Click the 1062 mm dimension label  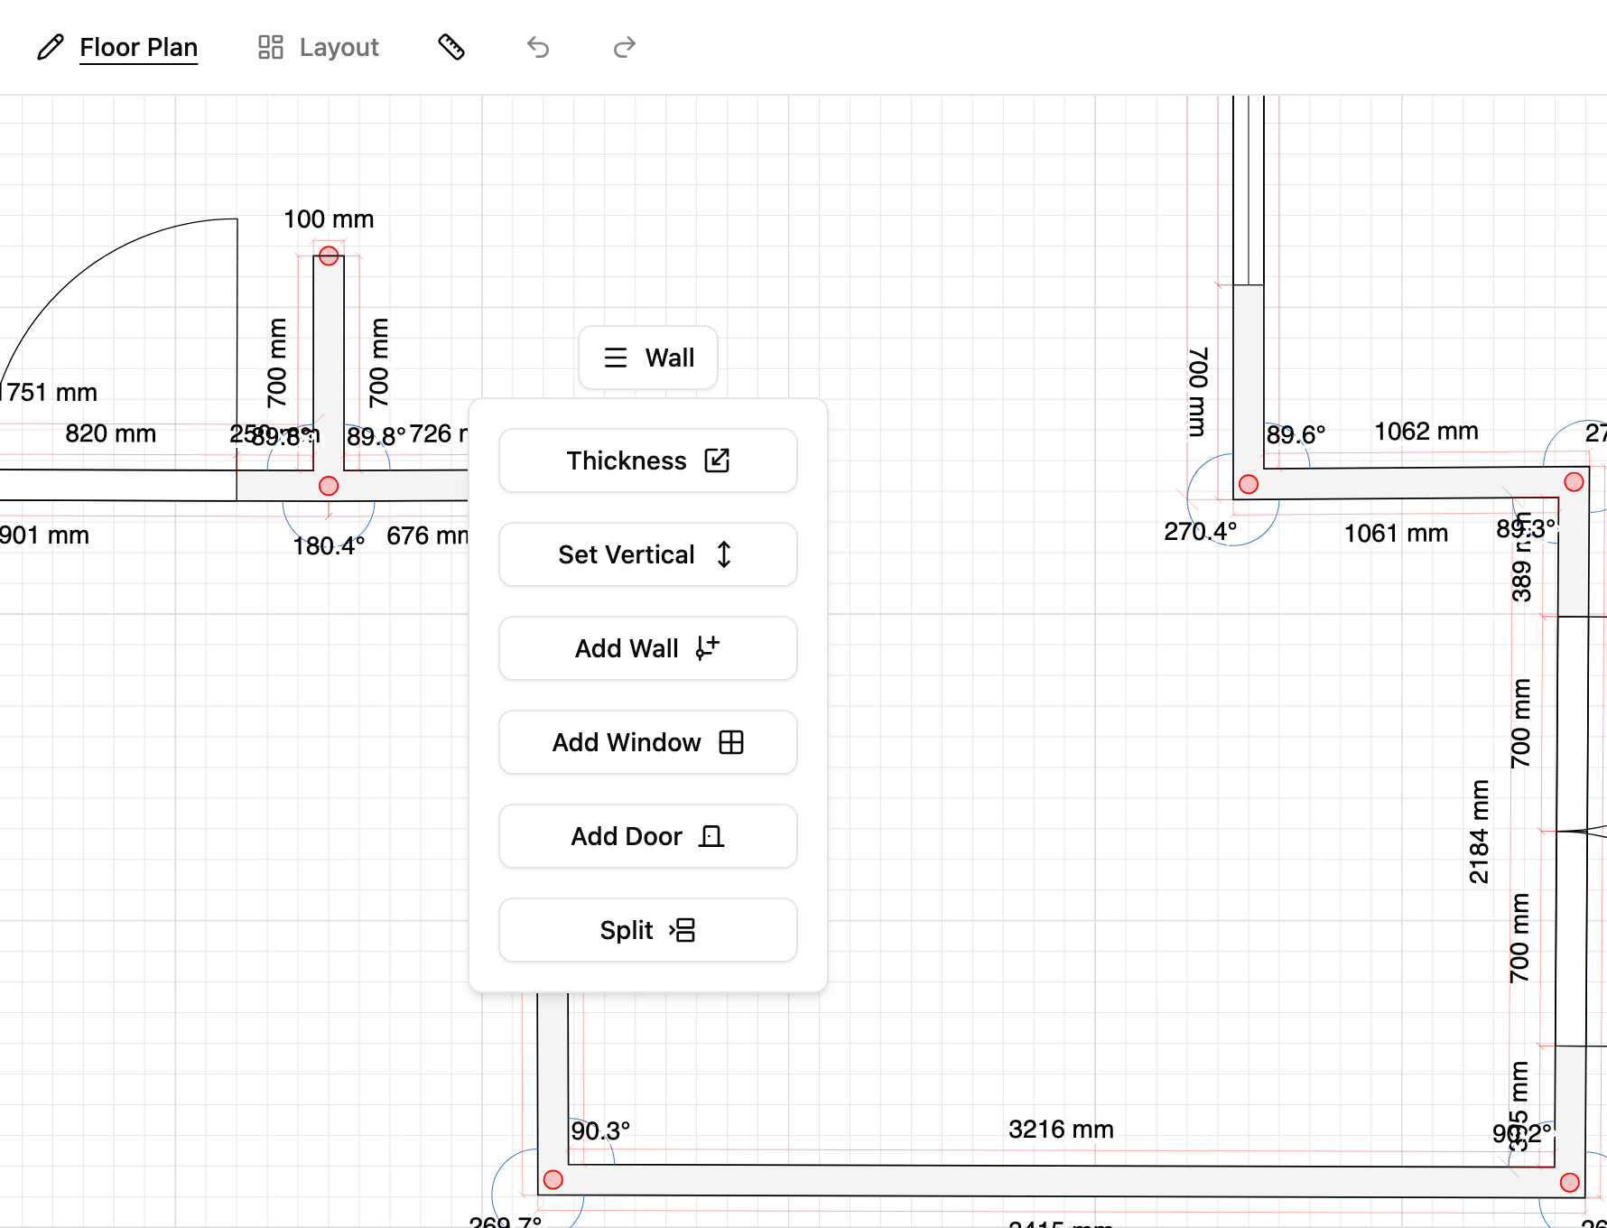(1426, 431)
